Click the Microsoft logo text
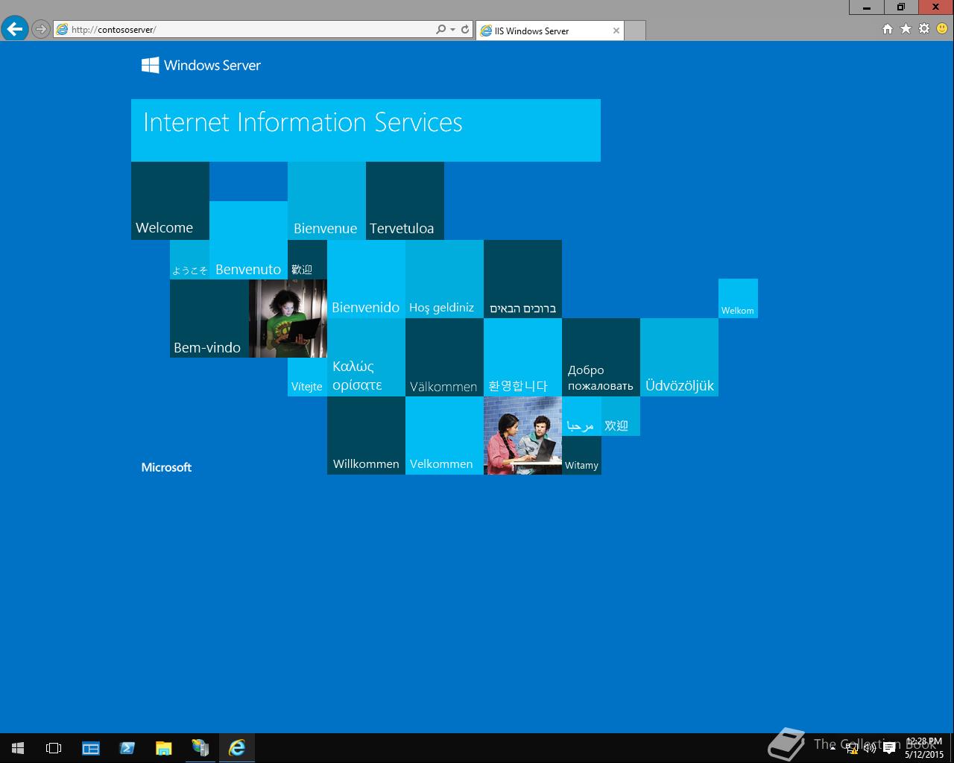The height and width of the screenshot is (763, 954). (166, 467)
